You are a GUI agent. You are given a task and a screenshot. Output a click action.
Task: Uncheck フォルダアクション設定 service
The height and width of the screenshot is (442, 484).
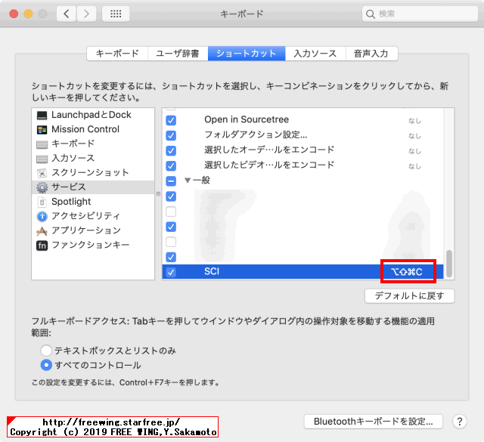pyautogui.click(x=171, y=135)
